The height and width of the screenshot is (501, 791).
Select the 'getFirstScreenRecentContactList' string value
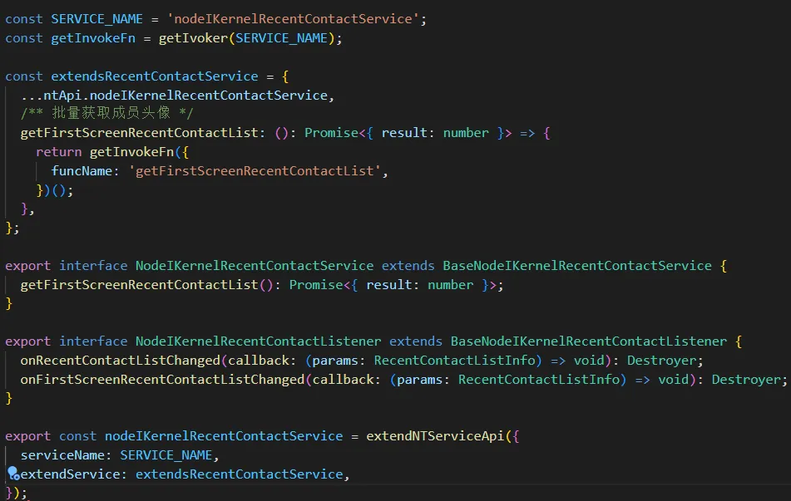[259, 171]
